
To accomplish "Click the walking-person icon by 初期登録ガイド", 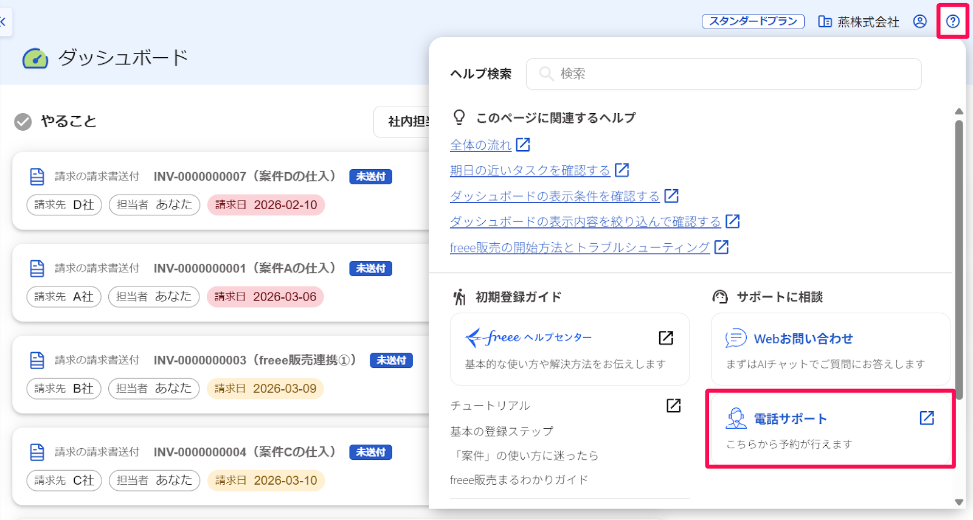I will pyautogui.click(x=459, y=297).
